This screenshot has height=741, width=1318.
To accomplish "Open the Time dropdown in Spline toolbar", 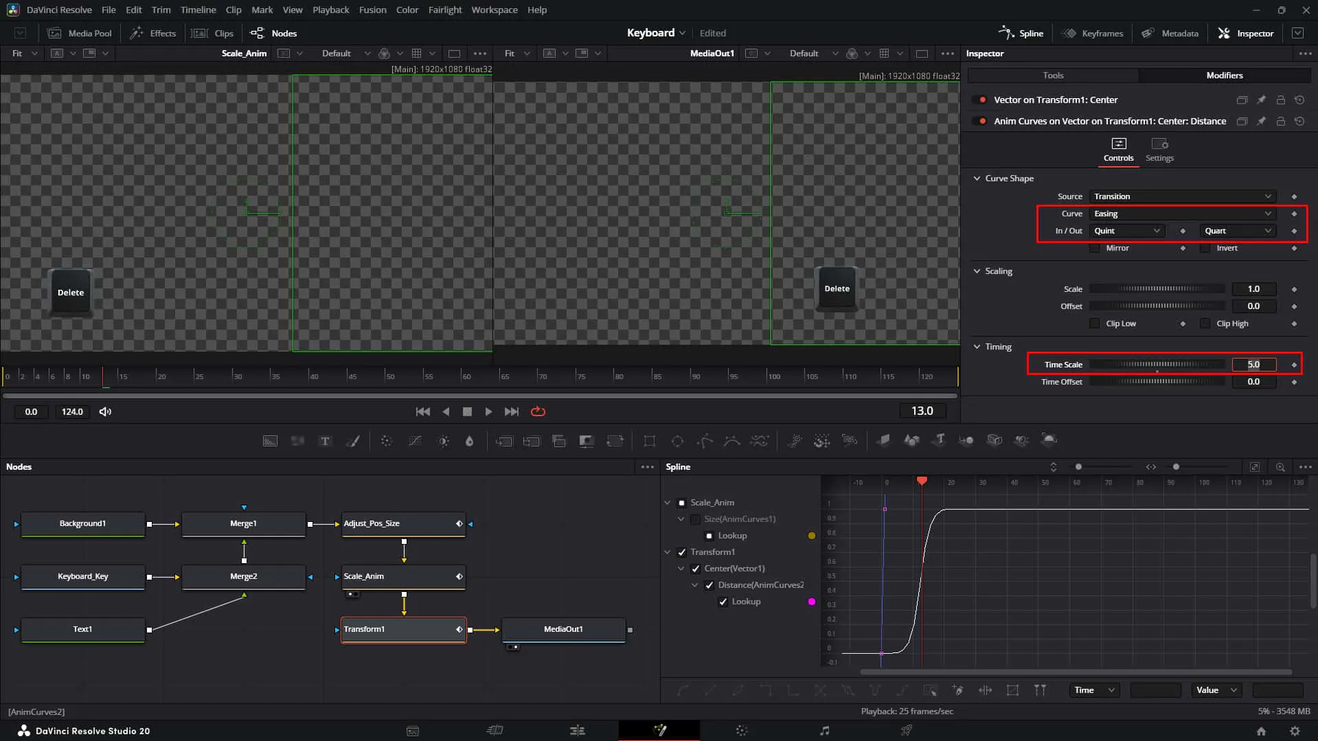I will [x=1094, y=690].
